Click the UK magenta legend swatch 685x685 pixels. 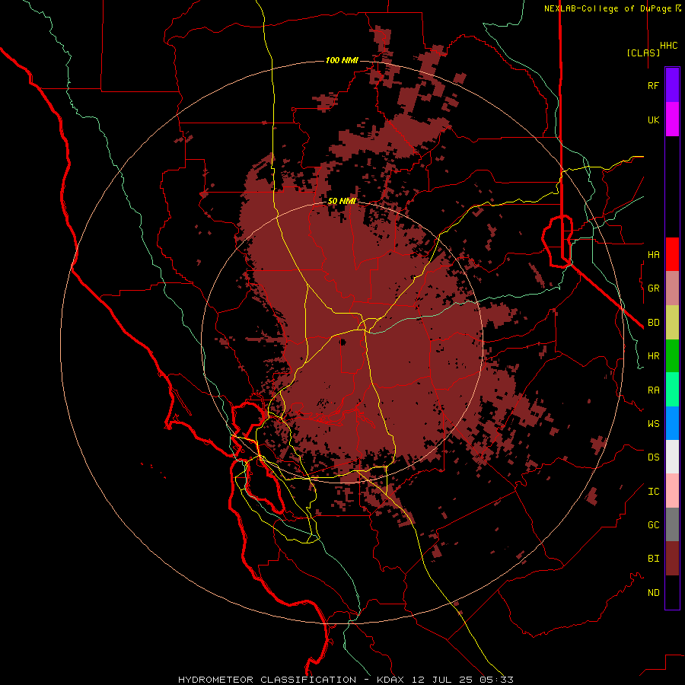[x=672, y=119]
